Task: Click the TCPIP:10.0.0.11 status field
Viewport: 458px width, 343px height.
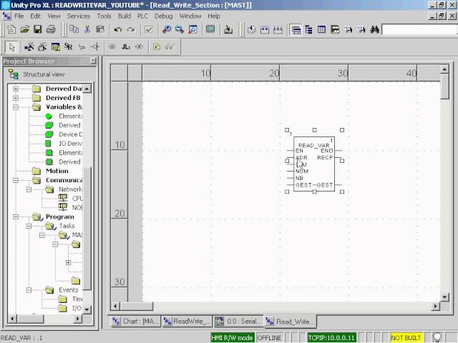Action: [x=331, y=338]
